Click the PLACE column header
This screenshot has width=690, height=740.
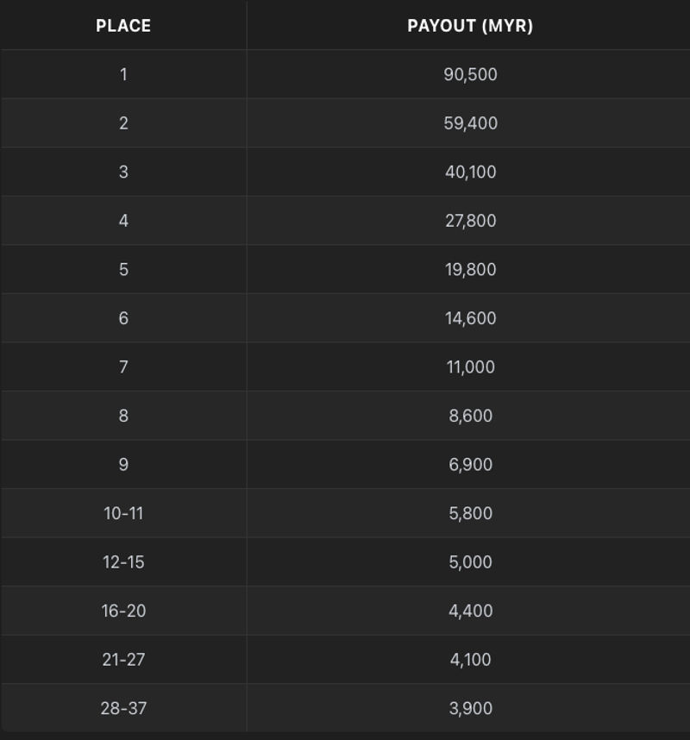point(123,26)
